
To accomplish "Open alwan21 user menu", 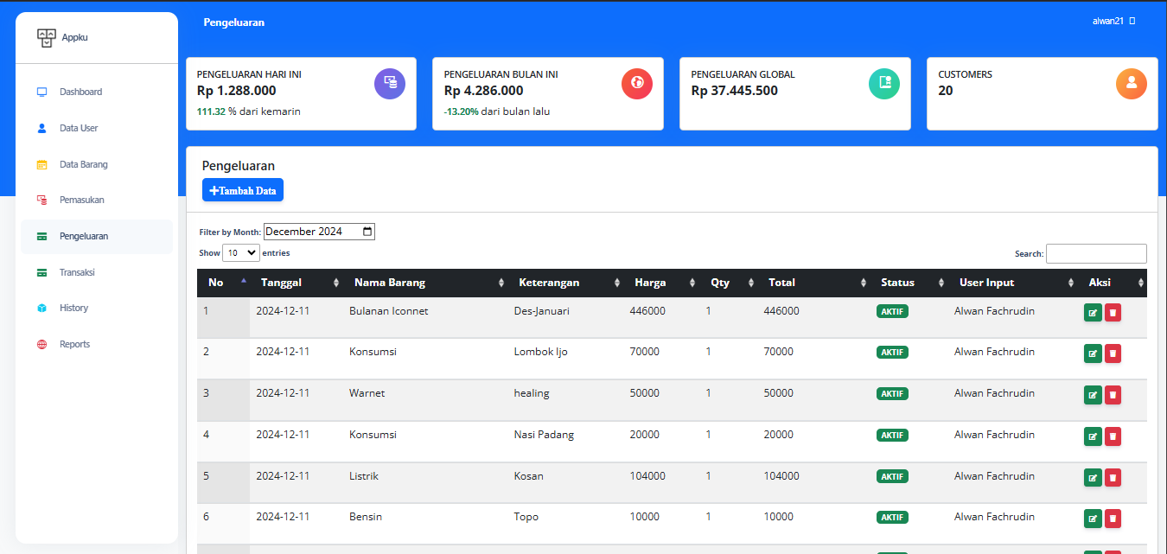I will (1113, 21).
